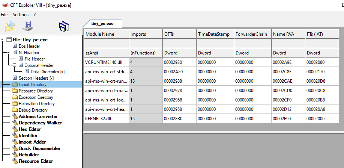Click the TimeDateStamp column header
Viewport: 344px width, 168px height.
pyautogui.click(x=215, y=34)
